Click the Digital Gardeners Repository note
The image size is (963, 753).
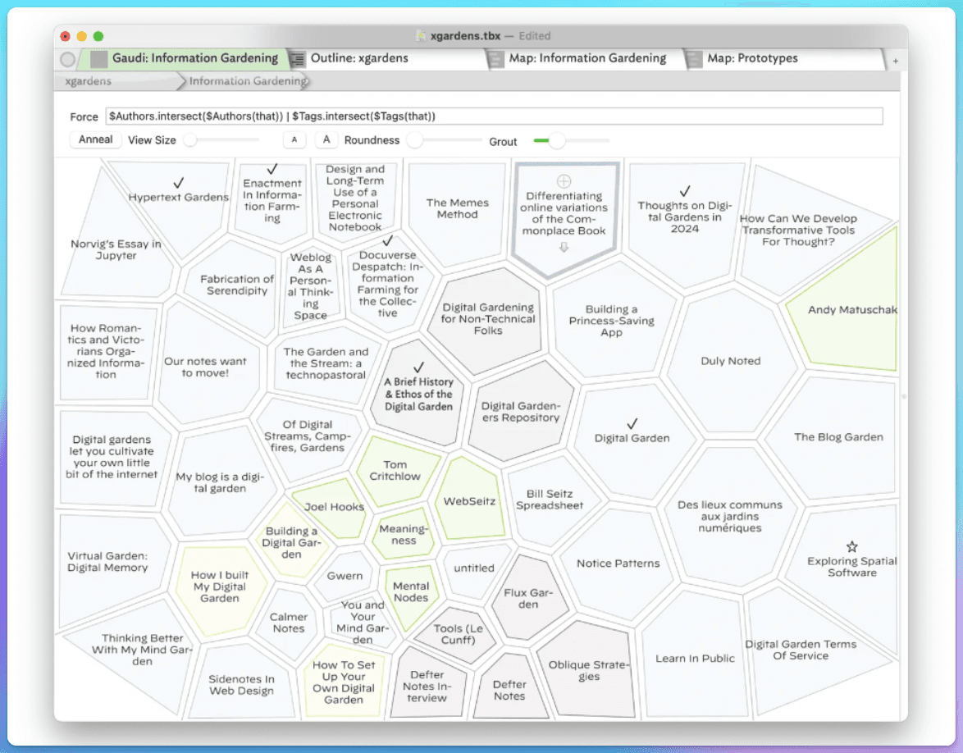coord(521,412)
